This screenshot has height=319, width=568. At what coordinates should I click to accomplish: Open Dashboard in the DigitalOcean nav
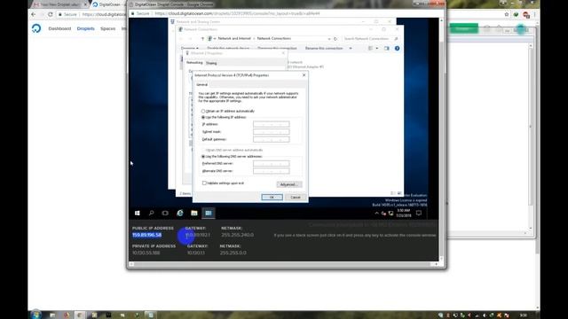coord(59,28)
